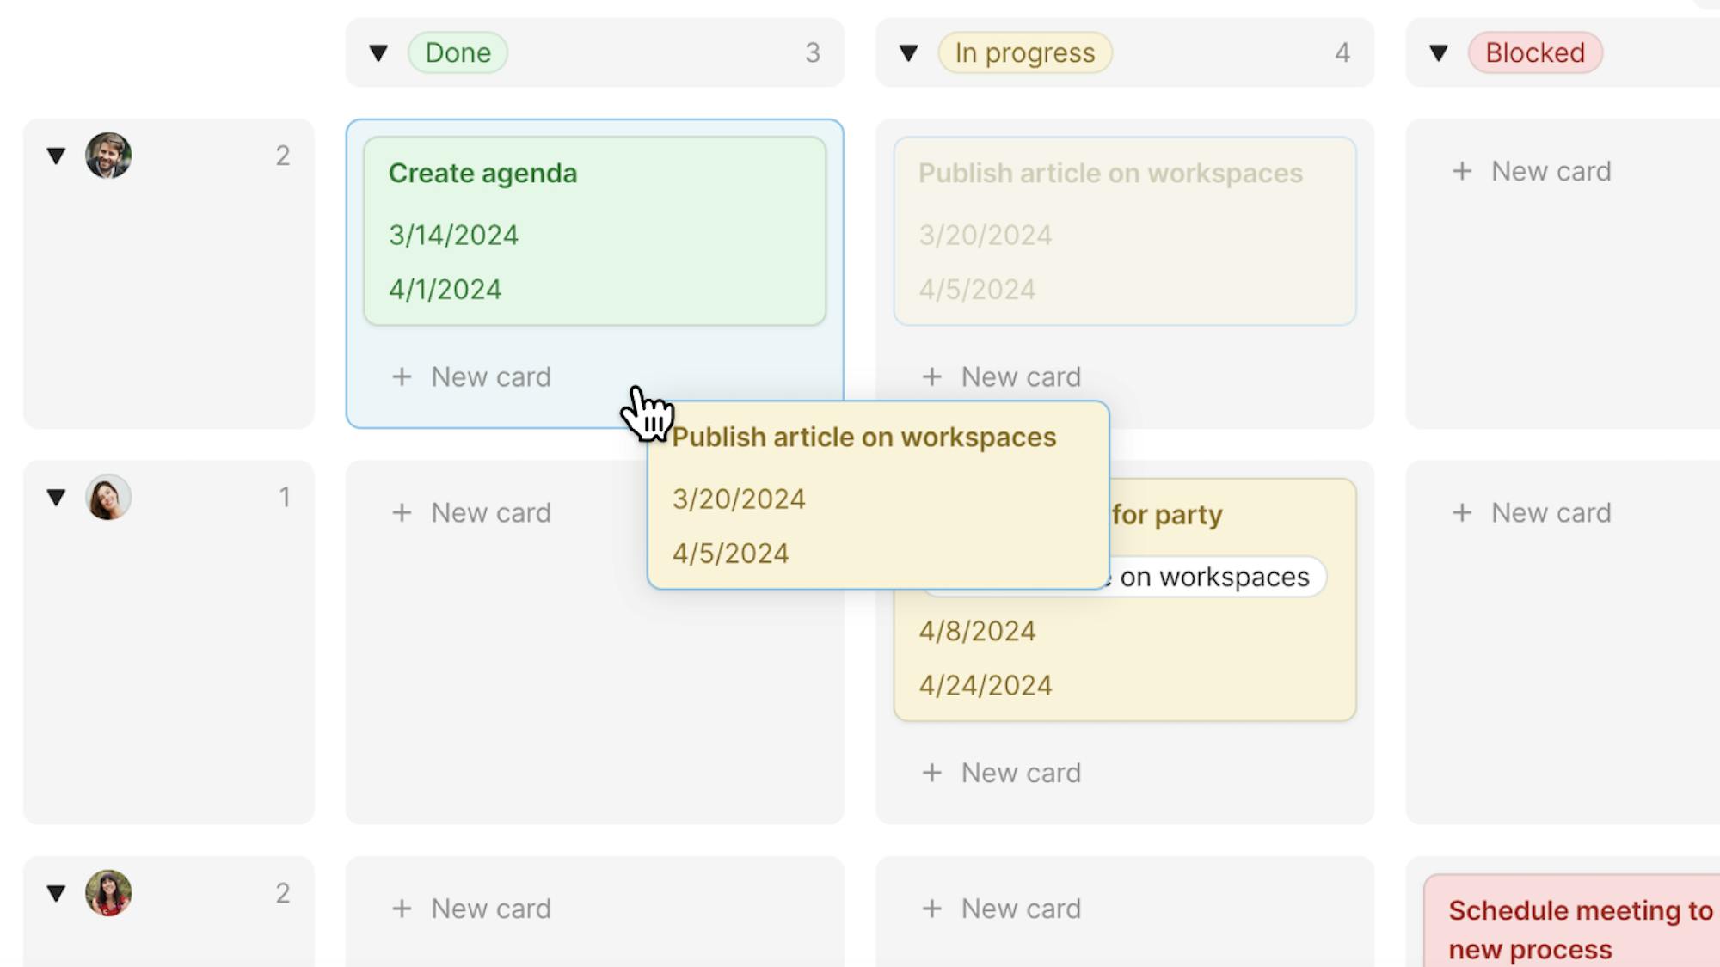Click the Blocked status label
This screenshot has width=1720, height=967.
[x=1534, y=53]
